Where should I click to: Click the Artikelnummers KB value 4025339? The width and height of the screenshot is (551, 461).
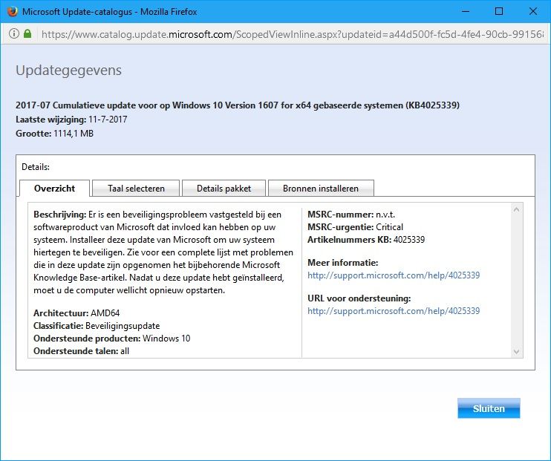[409, 239]
